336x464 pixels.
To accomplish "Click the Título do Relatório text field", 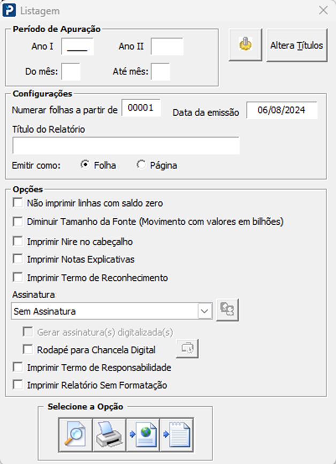I will [x=126, y=145].
